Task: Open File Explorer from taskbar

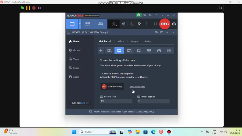Action: [x=137, y=132]
